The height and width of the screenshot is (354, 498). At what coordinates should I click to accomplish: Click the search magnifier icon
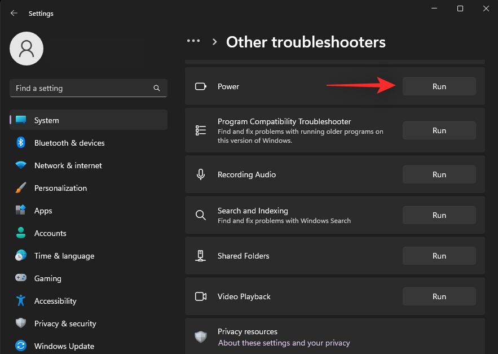(157, 88)
